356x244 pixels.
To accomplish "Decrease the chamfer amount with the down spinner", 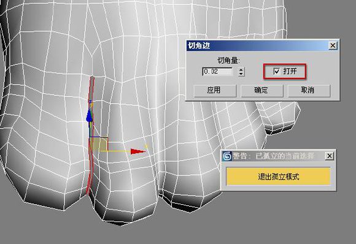I will click(x=241, y=74).
